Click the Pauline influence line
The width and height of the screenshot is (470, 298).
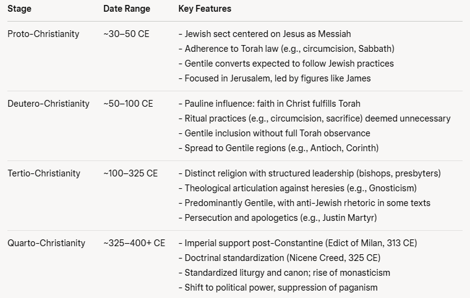[273, 104]
